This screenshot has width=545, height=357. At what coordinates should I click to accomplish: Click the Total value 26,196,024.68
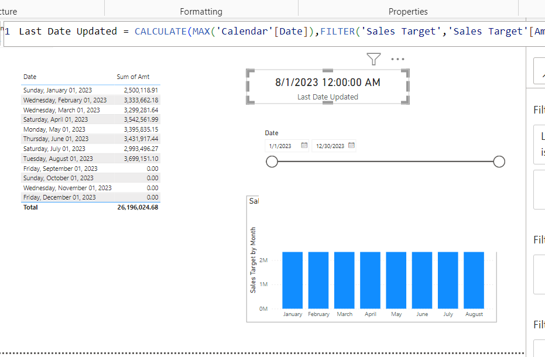point(138,207)
